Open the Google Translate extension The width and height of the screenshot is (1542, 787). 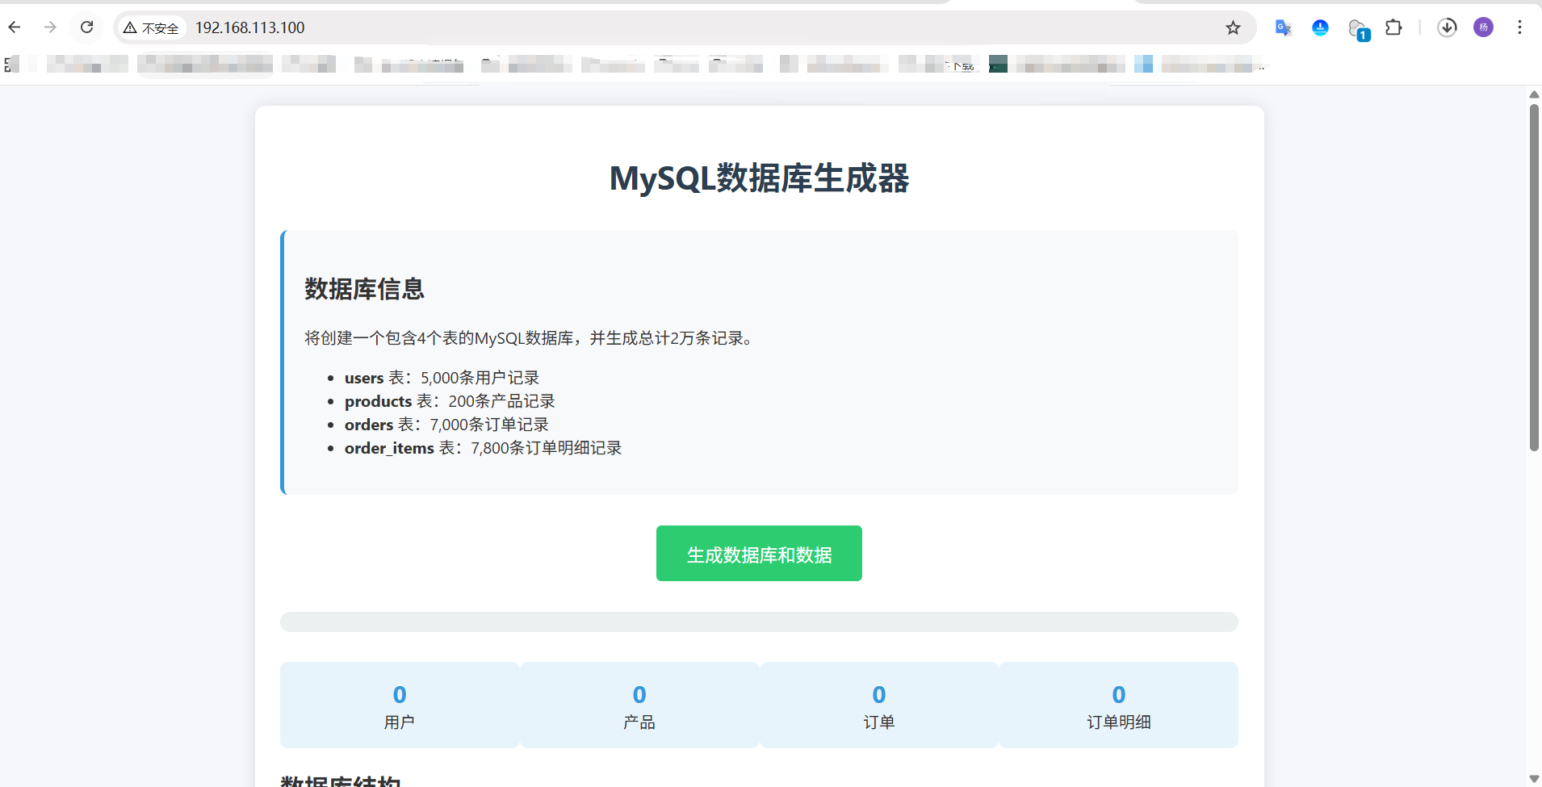[1283, 27]
